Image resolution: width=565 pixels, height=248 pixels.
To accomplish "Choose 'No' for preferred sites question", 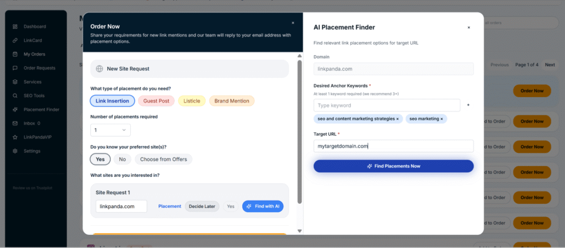I will tap(122, 159).
